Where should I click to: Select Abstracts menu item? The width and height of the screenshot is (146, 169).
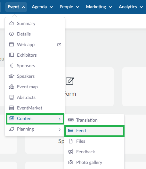click(35, 97)
